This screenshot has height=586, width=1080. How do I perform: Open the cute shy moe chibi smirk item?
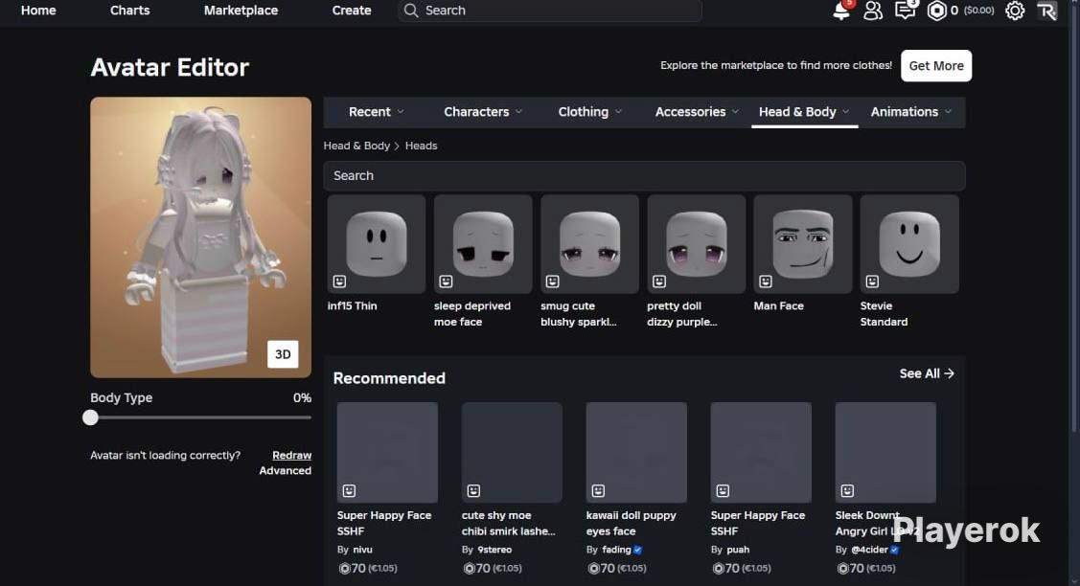point(512,452)
